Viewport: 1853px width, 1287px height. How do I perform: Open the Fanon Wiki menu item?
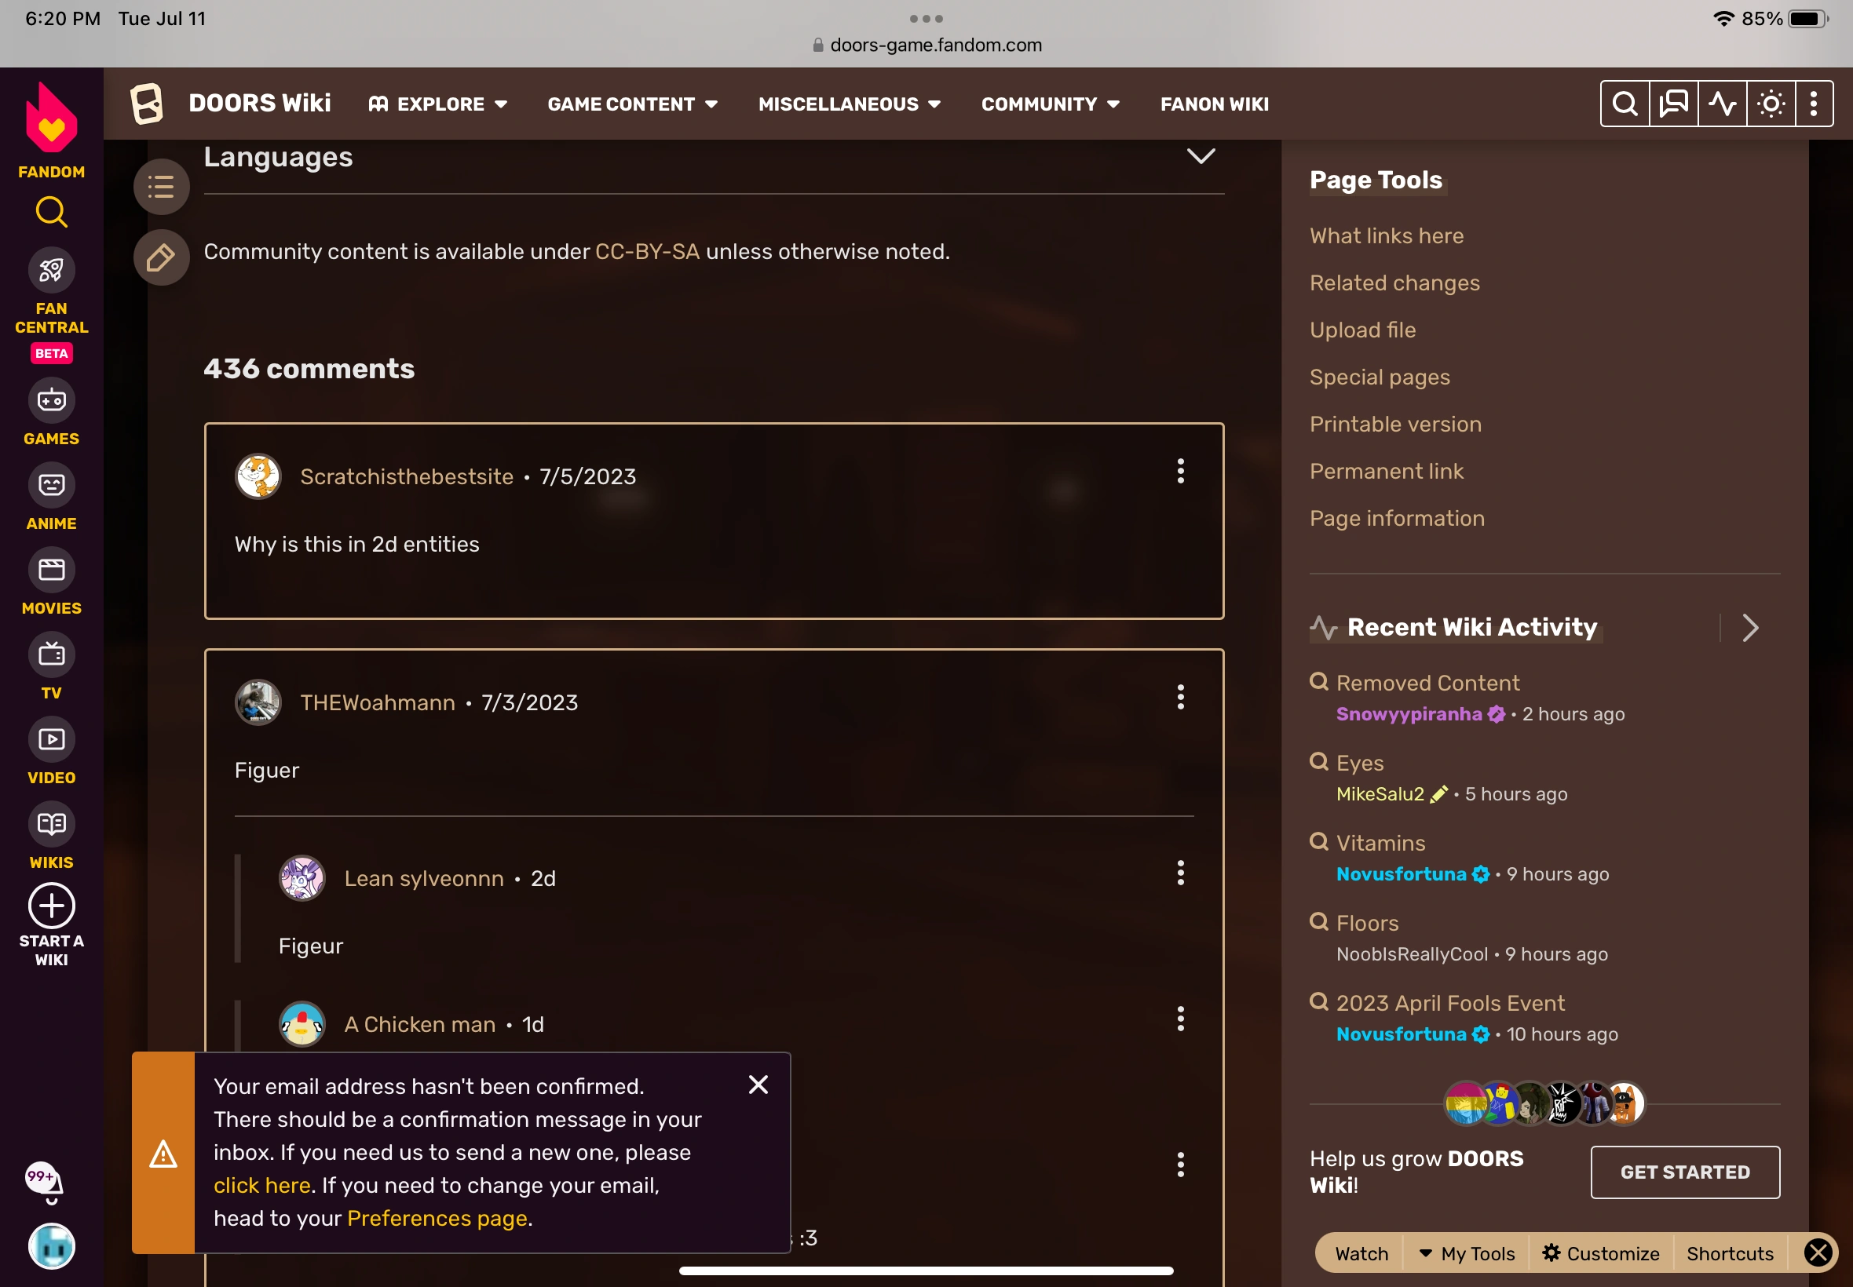pyautogui.click(x=1214, y=104)
